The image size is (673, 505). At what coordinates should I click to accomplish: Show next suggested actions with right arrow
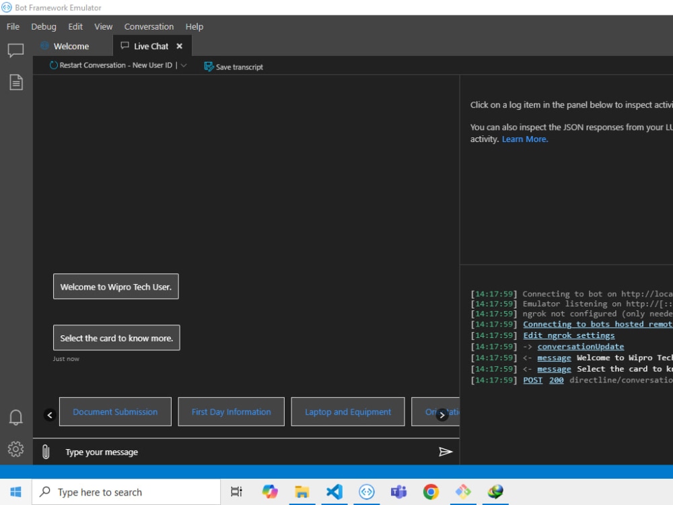click(x=442, y=415)
